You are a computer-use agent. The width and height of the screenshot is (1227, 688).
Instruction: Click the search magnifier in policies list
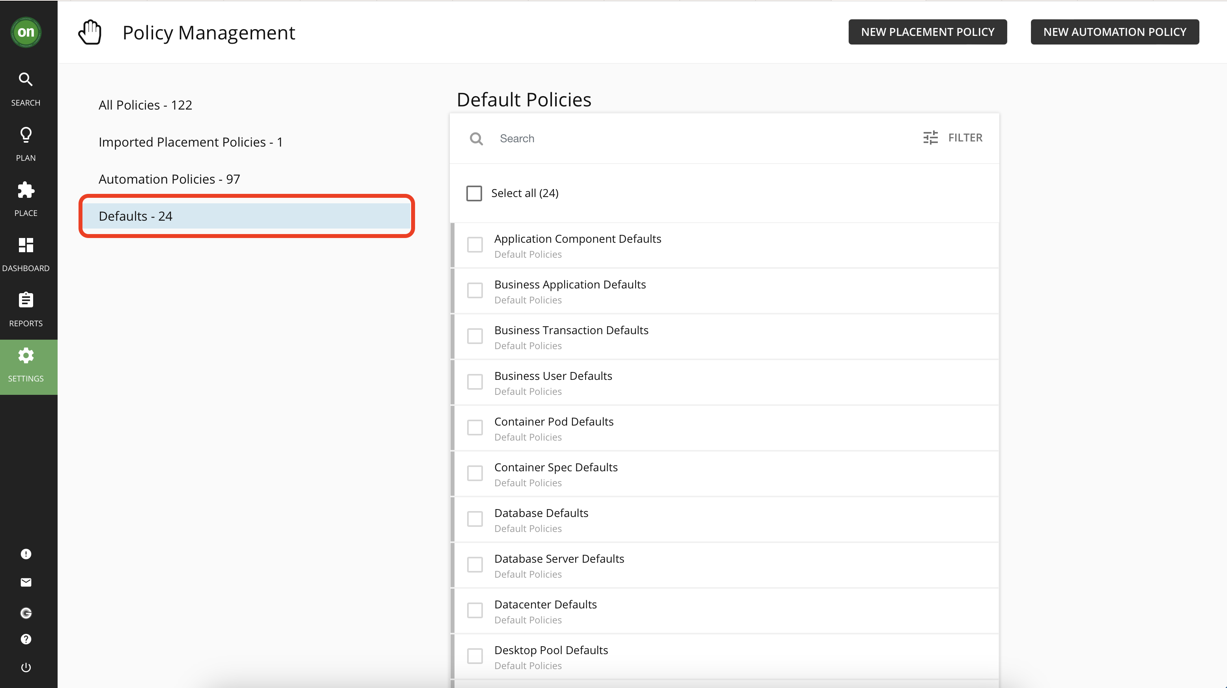click(x=476, y=138)
